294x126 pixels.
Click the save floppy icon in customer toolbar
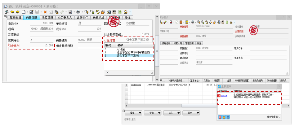[x=37, y=12]
